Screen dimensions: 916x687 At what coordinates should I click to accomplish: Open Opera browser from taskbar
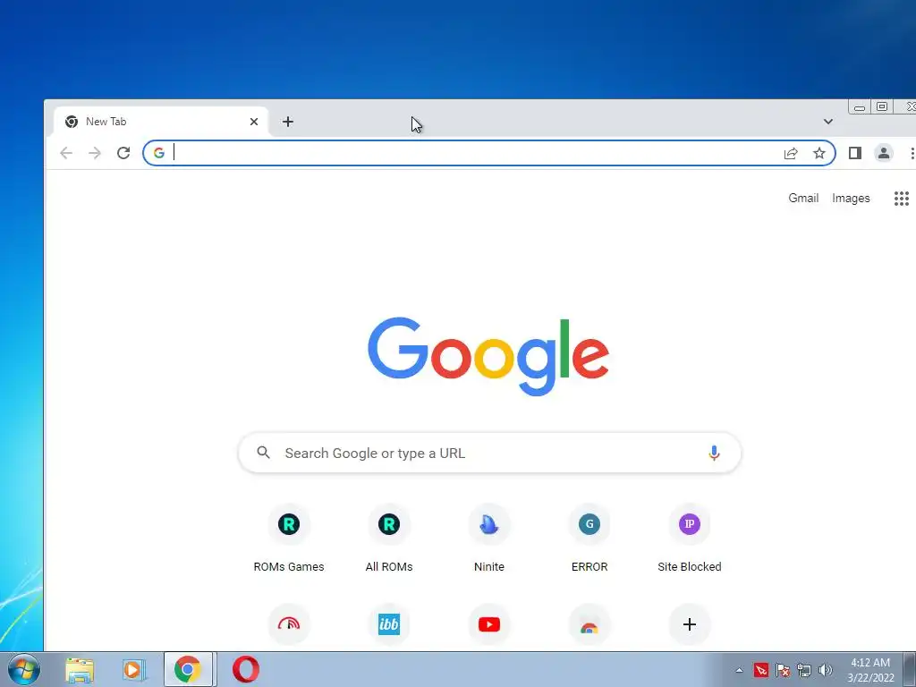coord(246,669)
